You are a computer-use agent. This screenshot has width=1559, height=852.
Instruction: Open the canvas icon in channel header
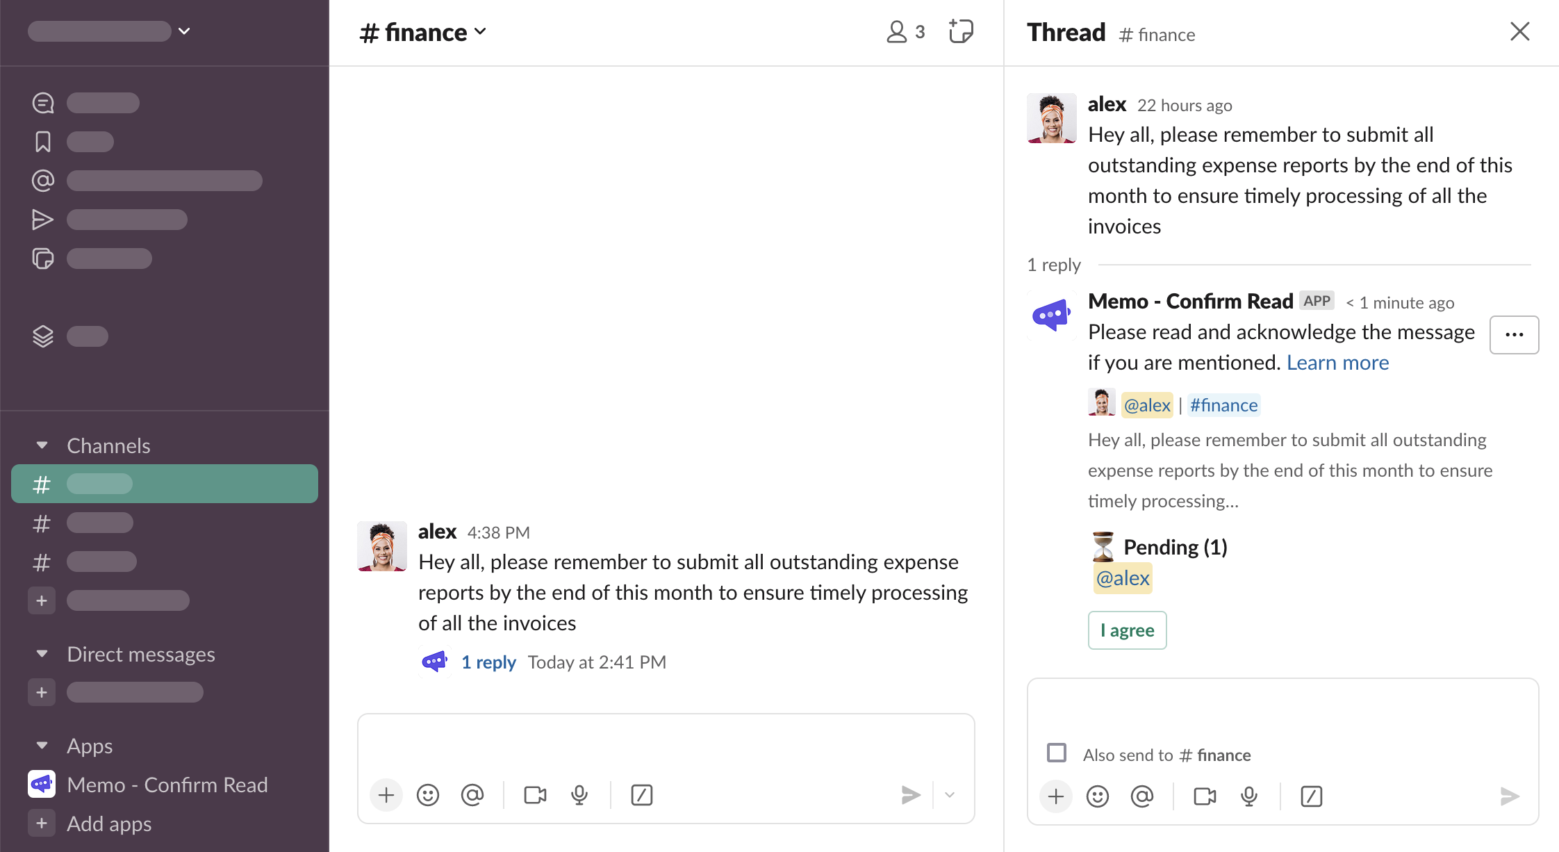[x=961, y=32]
